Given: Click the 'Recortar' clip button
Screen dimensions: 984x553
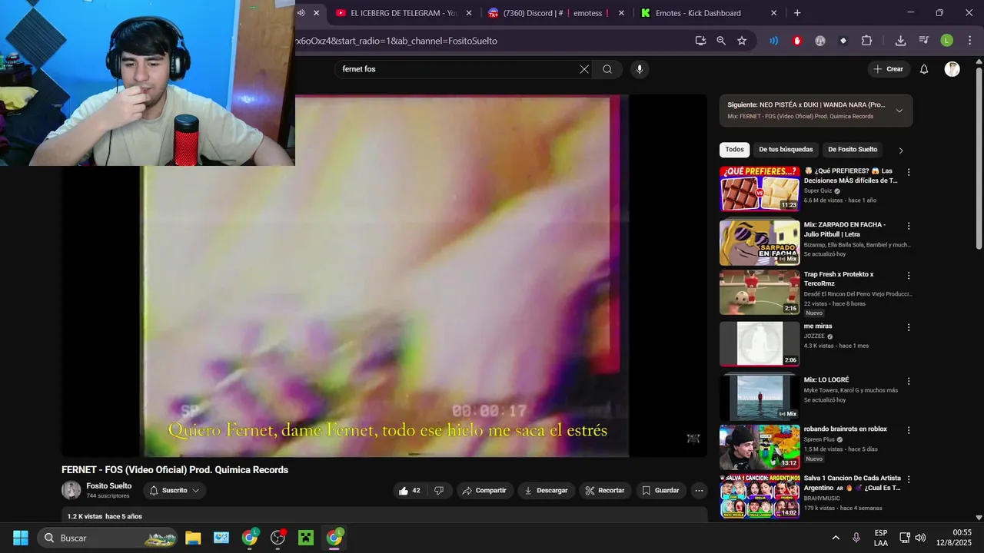Looking at the screenshot, I should tap(605, 491).
